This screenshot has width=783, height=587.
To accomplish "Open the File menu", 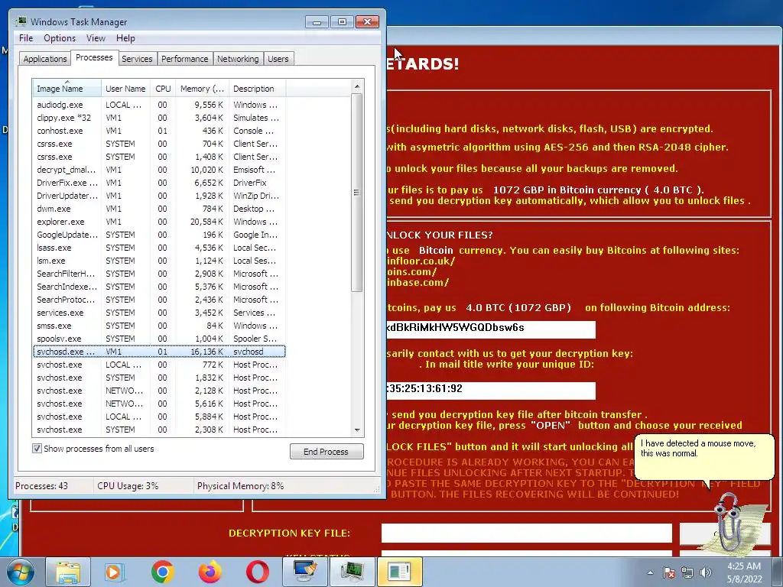I will [26, 38].
